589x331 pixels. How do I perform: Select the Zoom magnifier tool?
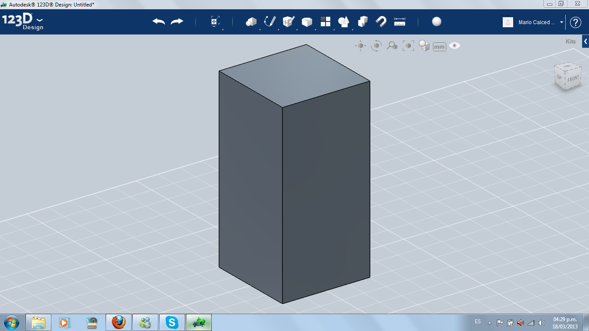point(392,46)
